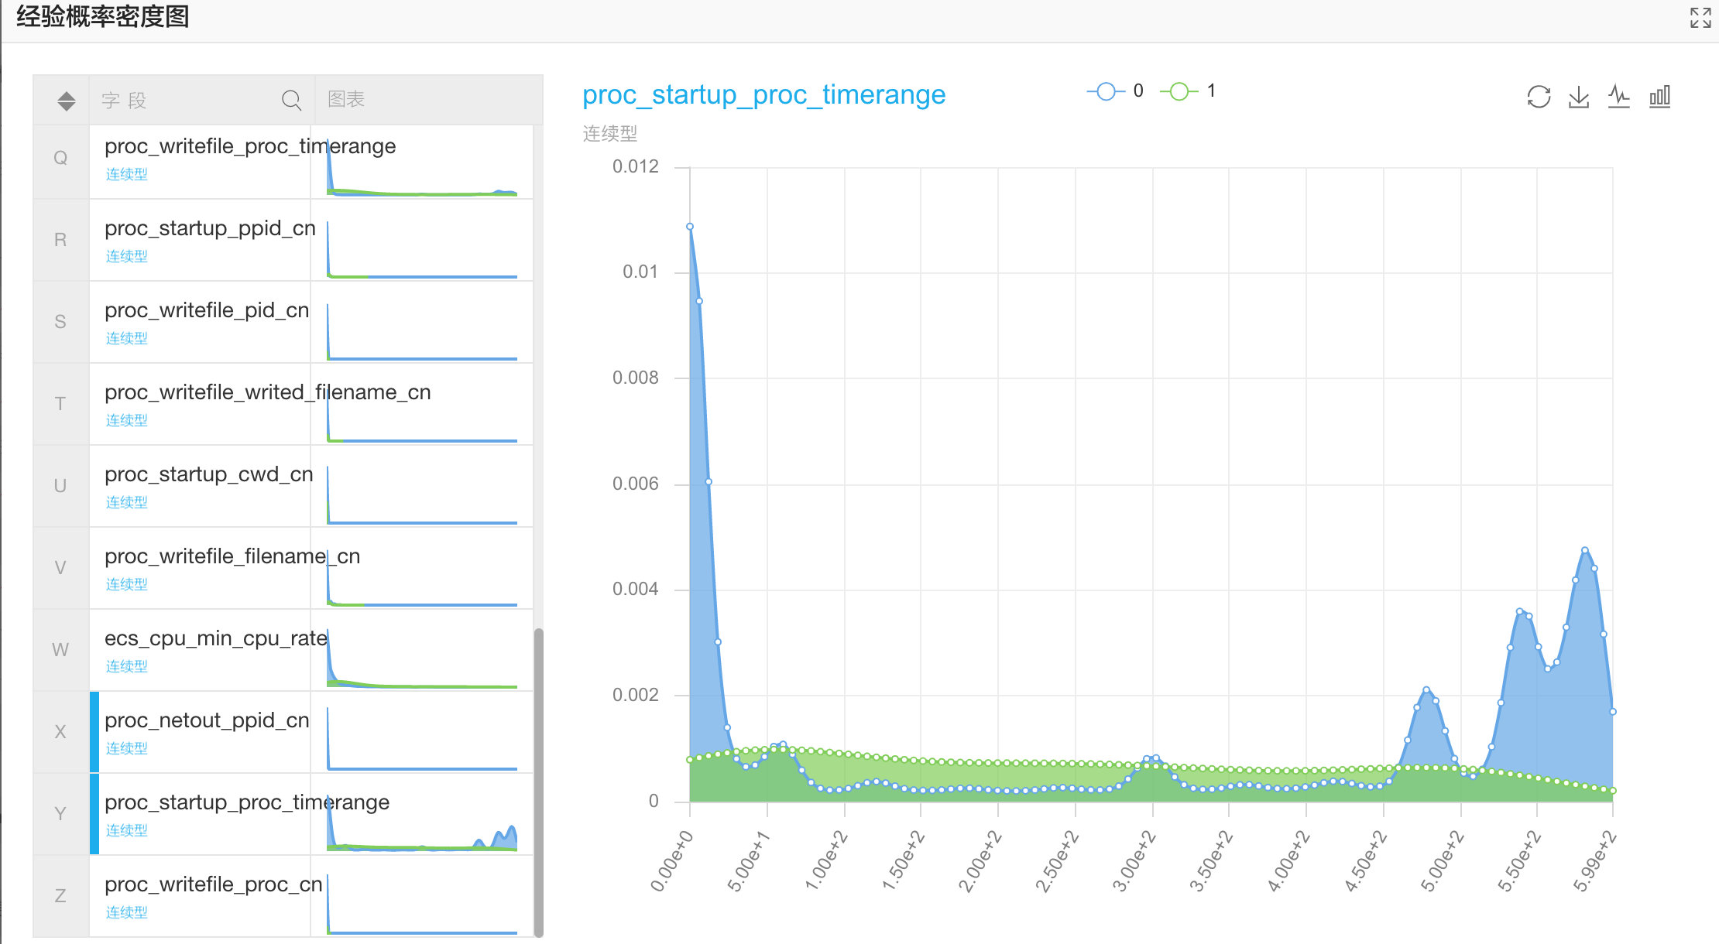Image resolution: width=1719 pixels, height=944 pixels.
Task: Click the refresh chart icon
Action: (1539, 97)
